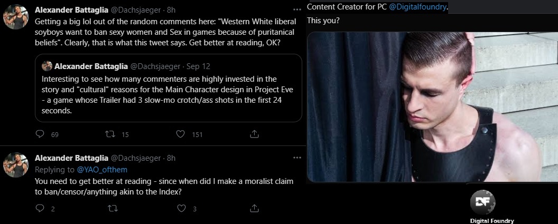The height and width of the screenshot is (224, 558).
Task: Click the 8h timestamp on the second tweet
Action: [171, 158]
